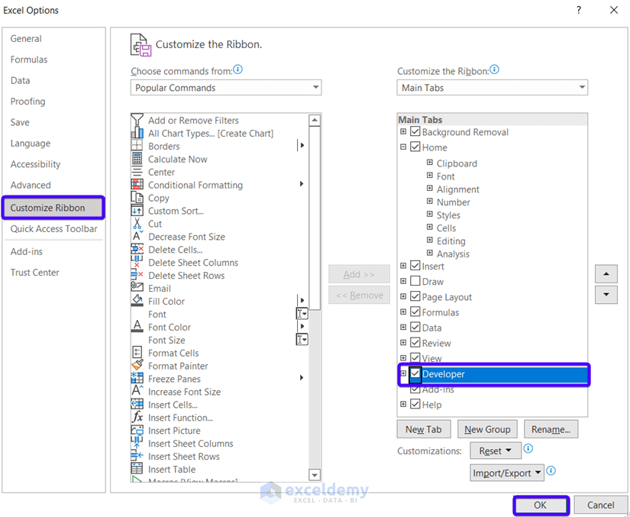Open the Trust Center settings page

click(x=34, y=272)
